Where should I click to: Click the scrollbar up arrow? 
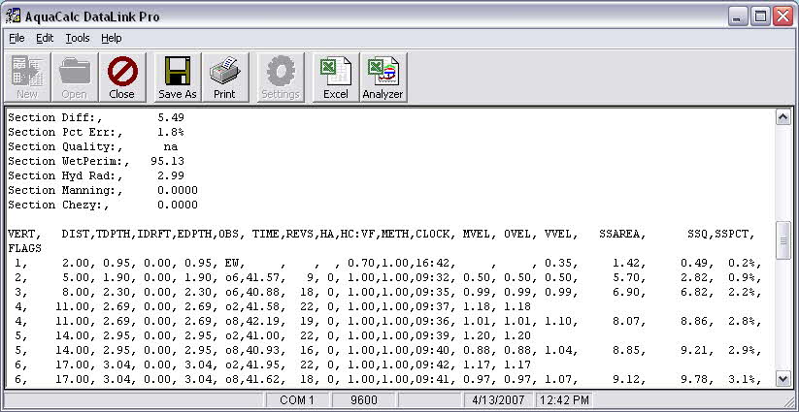(783, 116)
